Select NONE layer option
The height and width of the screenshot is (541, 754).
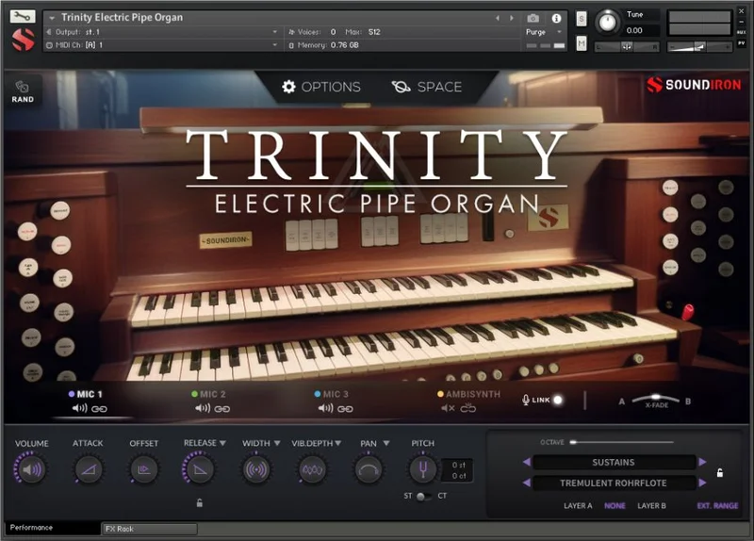coord(615,506)
